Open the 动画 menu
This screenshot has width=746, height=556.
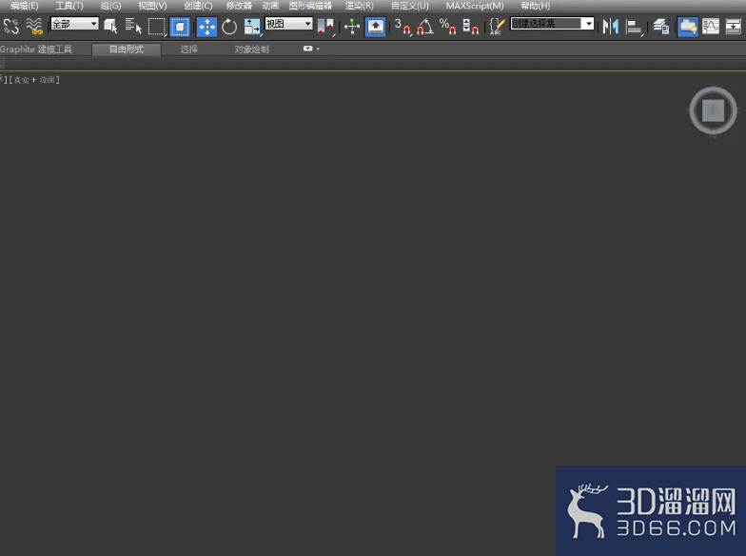(270, 6)
